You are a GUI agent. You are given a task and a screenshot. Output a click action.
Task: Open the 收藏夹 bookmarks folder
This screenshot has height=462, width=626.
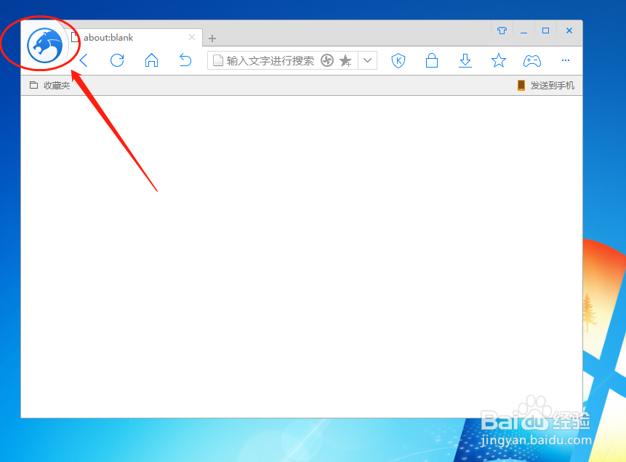tap(50, 86)
